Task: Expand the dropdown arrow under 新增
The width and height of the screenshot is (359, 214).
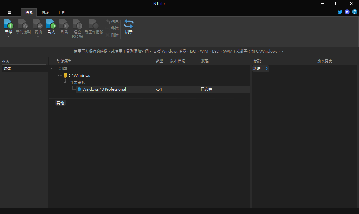Action: [8, 36]
